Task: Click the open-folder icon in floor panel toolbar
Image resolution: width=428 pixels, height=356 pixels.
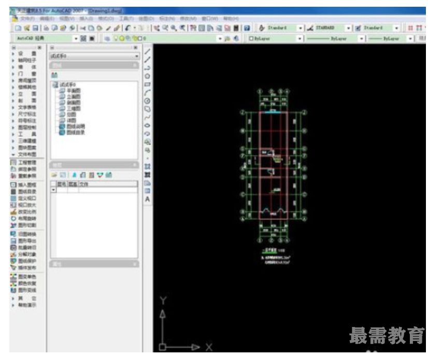Action: pos(54,175)
